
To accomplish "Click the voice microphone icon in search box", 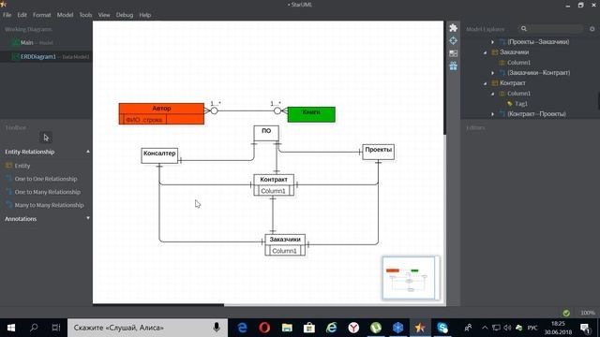I will click(x=217, y=328).
